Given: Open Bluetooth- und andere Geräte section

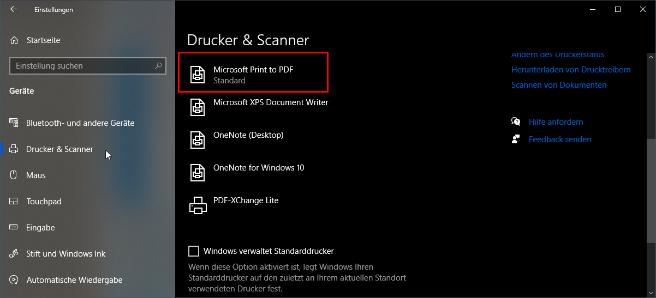Looking at the screenshot, I should 80,123.
